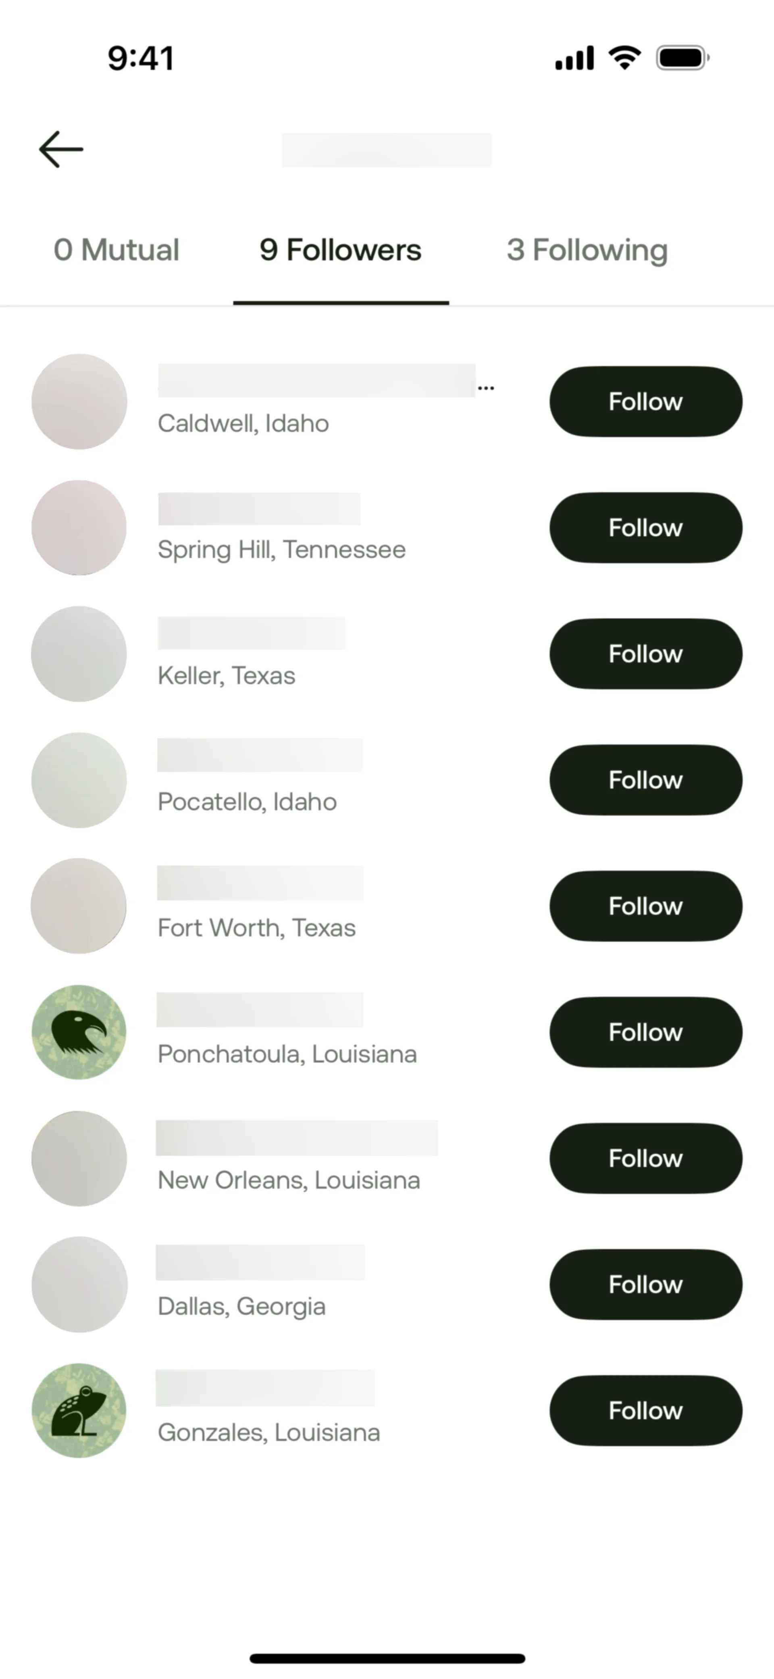Viewport: 774px width, 1679px height.
Task: Follow the user from Pocatello, Idaho
Action: point(645,780)
